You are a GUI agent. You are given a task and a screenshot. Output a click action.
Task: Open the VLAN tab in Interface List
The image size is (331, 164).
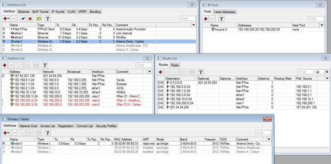pos(71,12)
